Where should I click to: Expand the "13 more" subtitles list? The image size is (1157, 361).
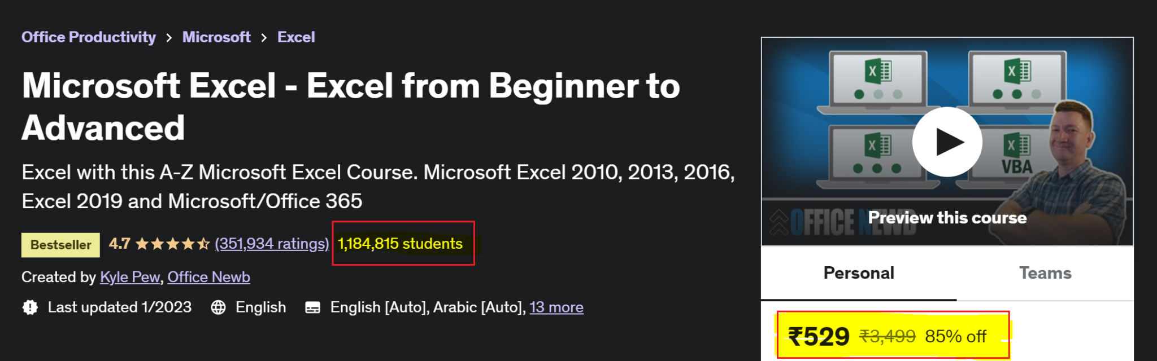pos(556,307)
